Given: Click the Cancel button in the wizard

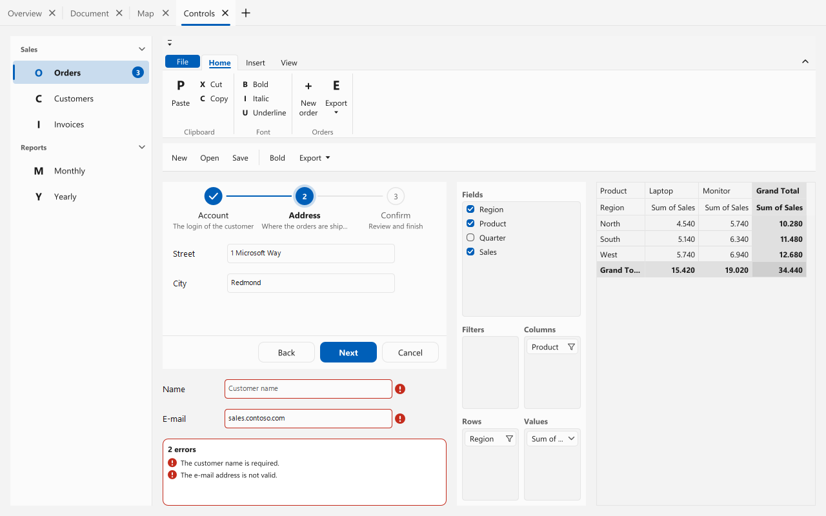Looking at the screenshot, I should point(410,352).
